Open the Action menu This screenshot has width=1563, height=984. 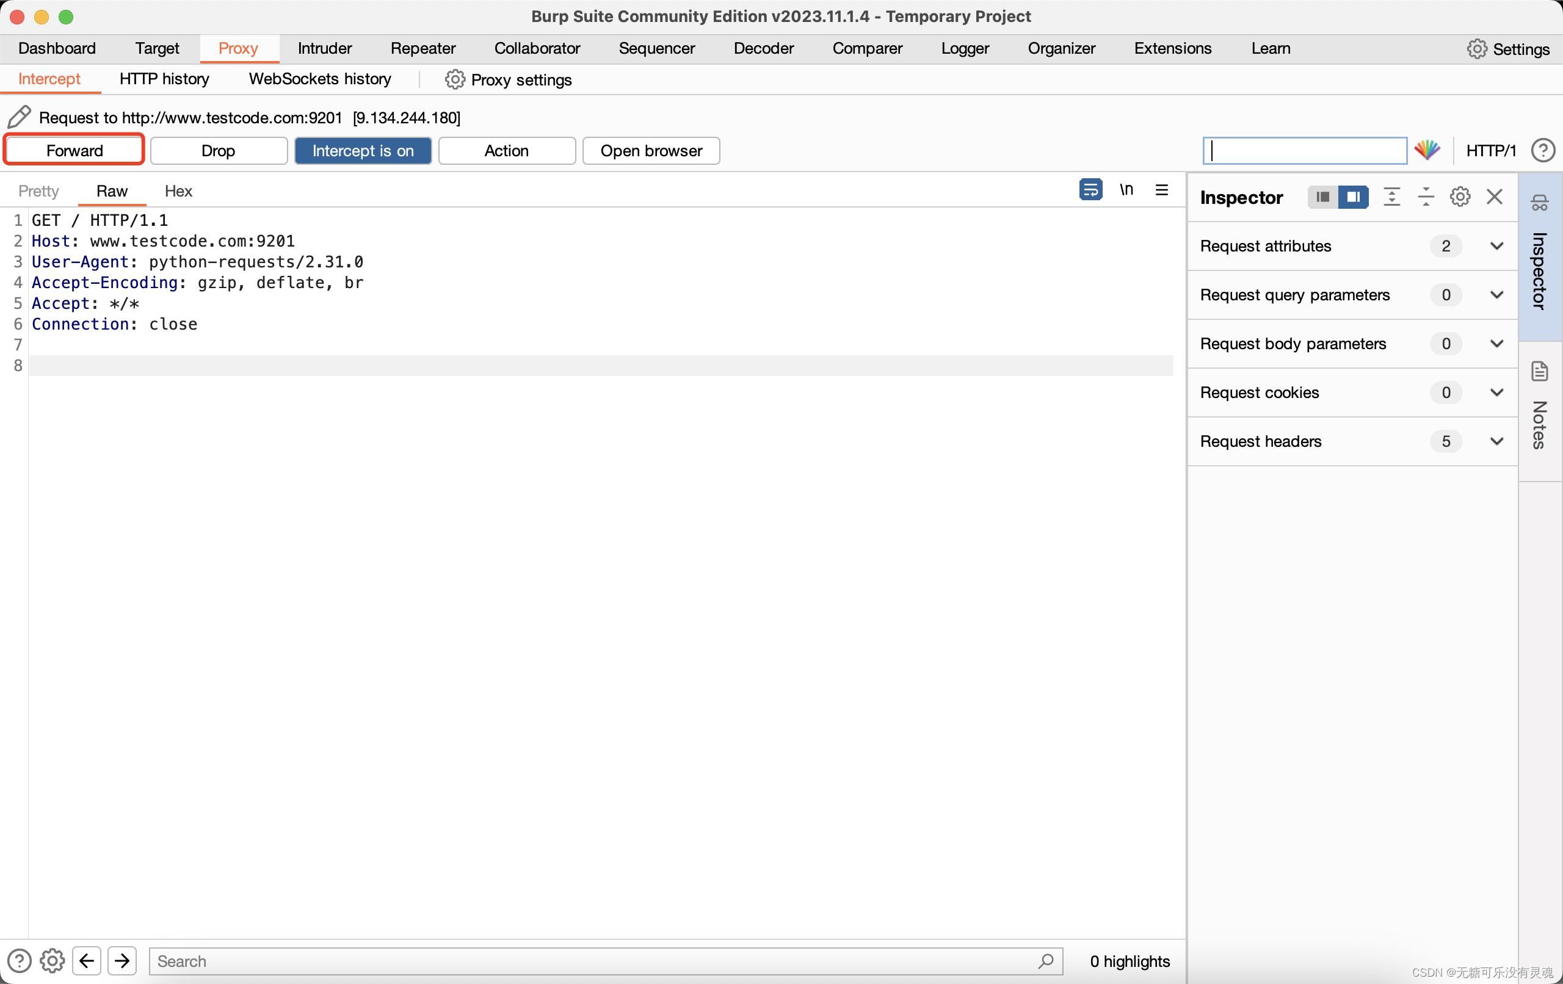tap(507, 150)
